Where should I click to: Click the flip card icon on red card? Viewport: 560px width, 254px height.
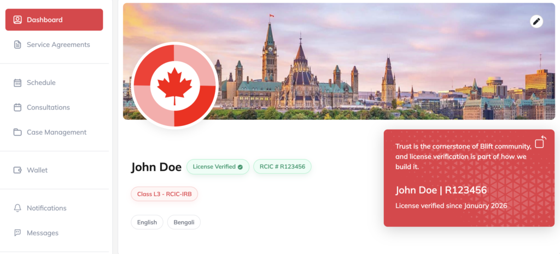541,142
